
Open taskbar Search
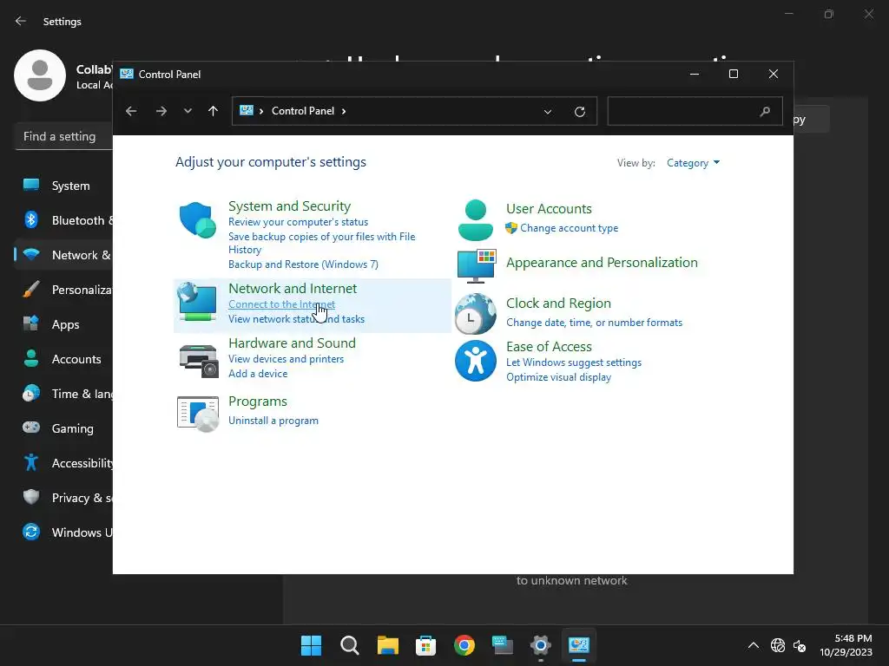349,645
